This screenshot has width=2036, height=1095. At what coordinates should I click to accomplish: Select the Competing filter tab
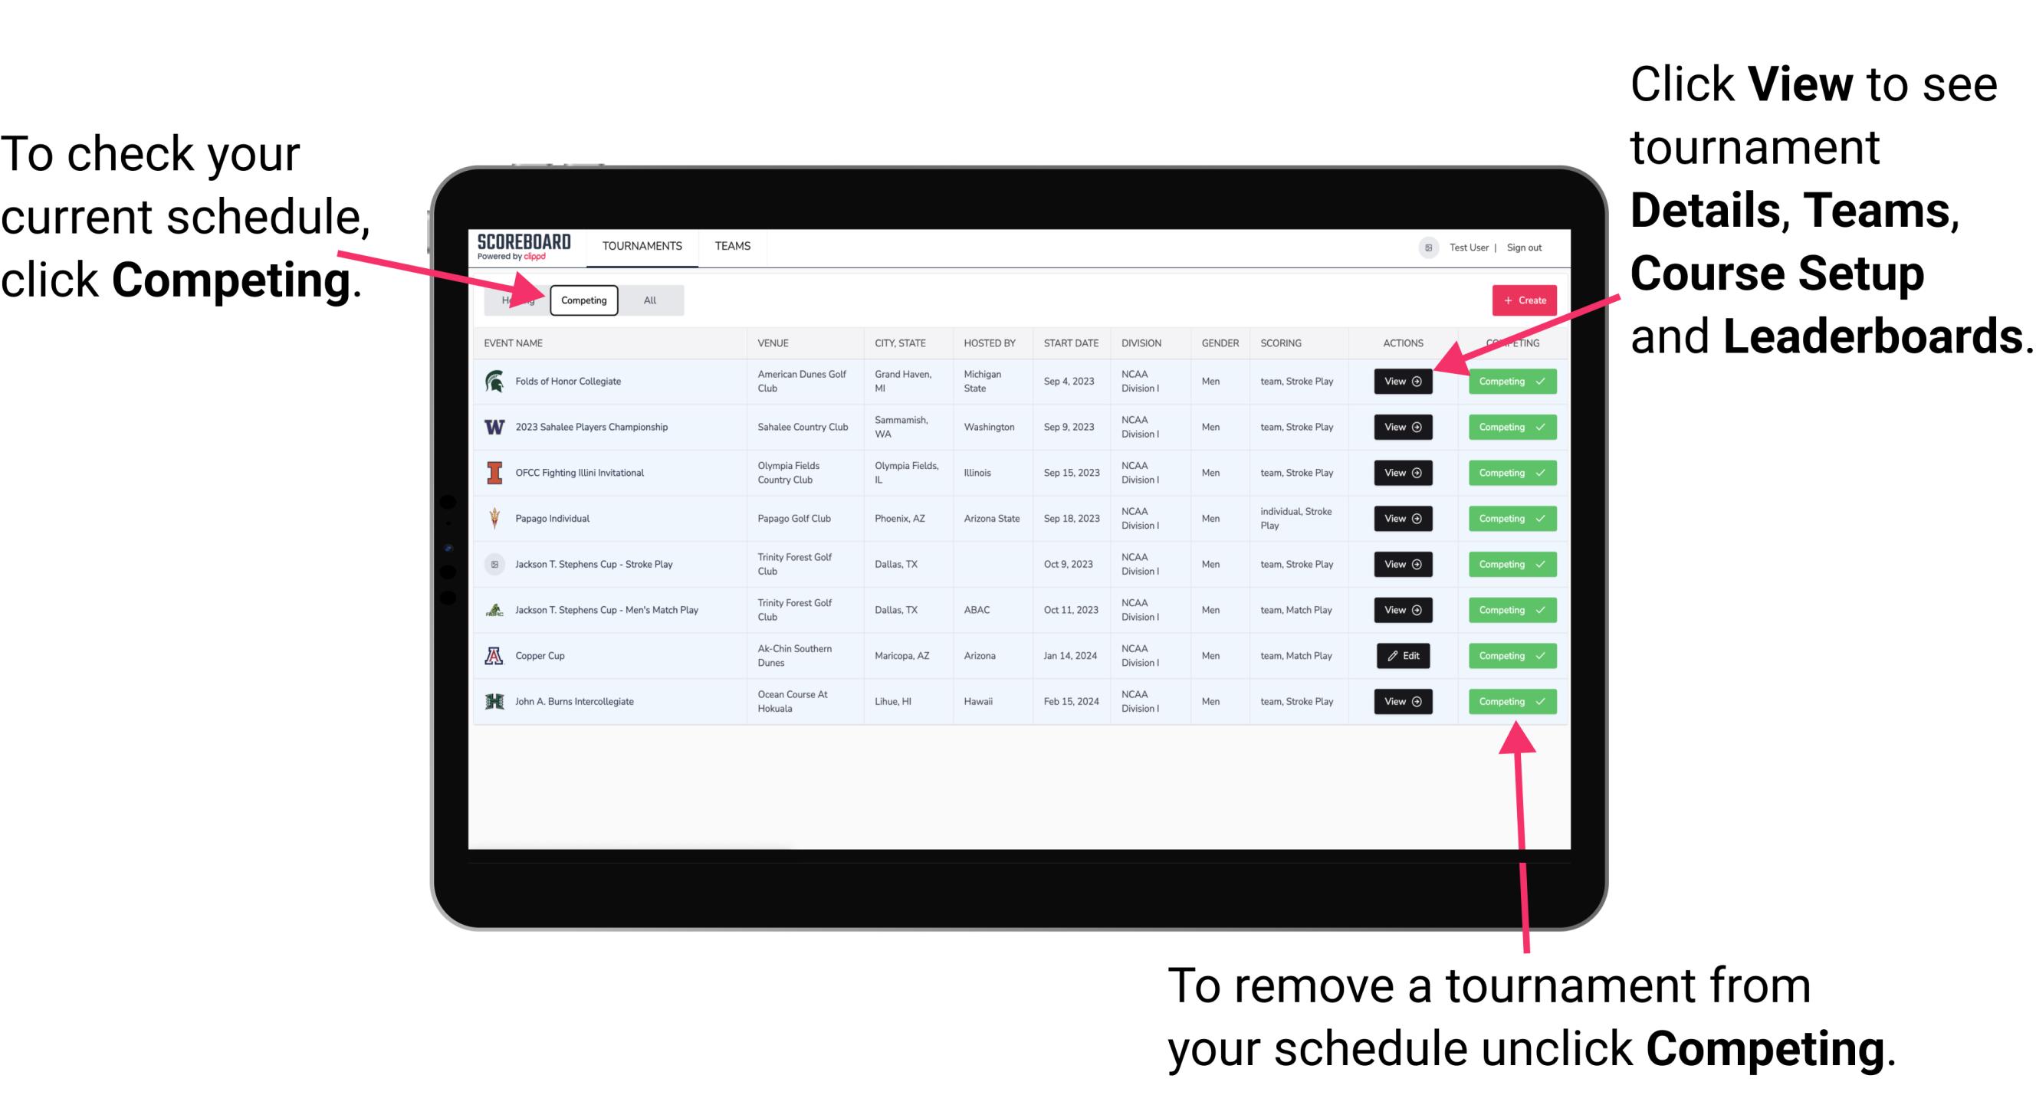coord(583,300)
